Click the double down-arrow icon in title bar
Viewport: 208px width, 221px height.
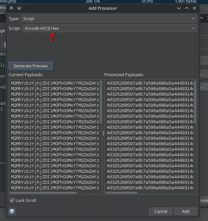(x=19, y=8)
